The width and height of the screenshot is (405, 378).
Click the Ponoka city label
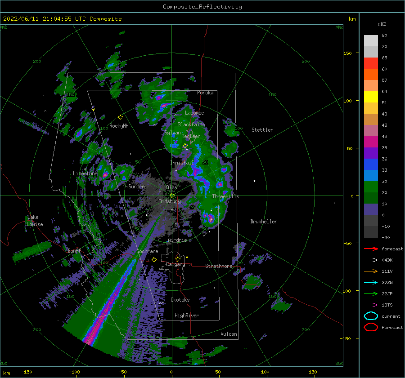(205, 93)
